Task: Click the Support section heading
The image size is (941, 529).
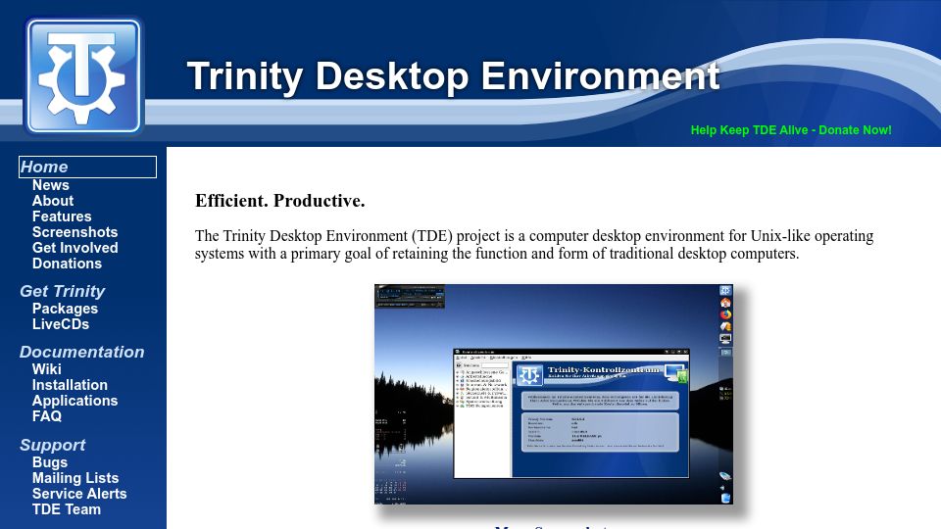Action: [52, 445]
